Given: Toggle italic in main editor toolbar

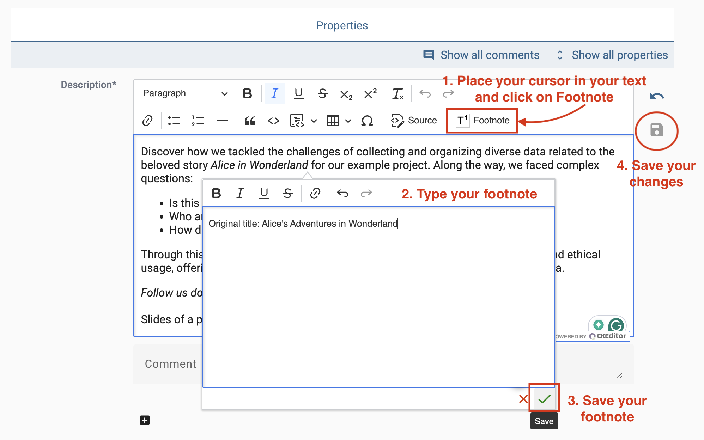Looking at the screenshot, I should [274, 93].
